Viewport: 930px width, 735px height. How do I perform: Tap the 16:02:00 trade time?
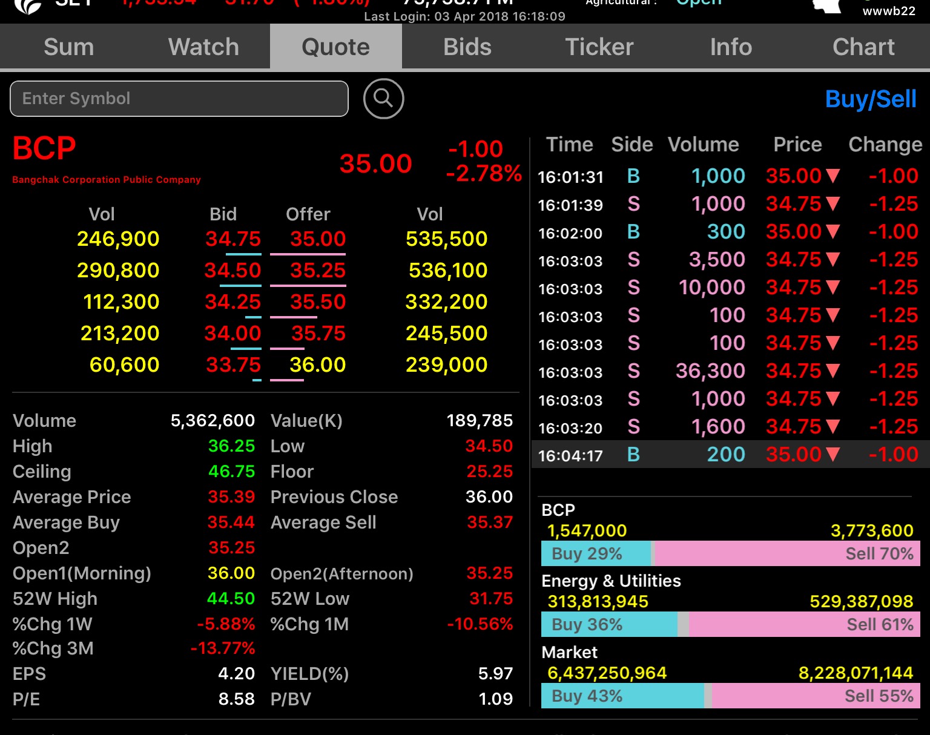(x=570, y=233)
